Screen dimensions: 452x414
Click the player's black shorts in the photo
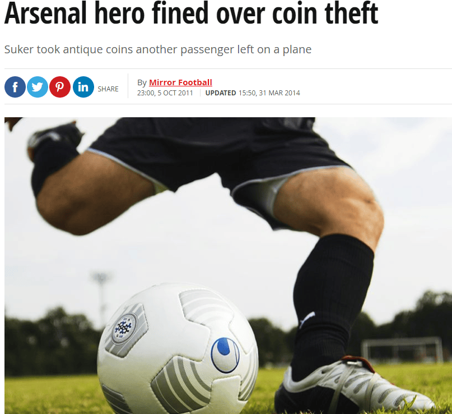click(x=218, y=160)
